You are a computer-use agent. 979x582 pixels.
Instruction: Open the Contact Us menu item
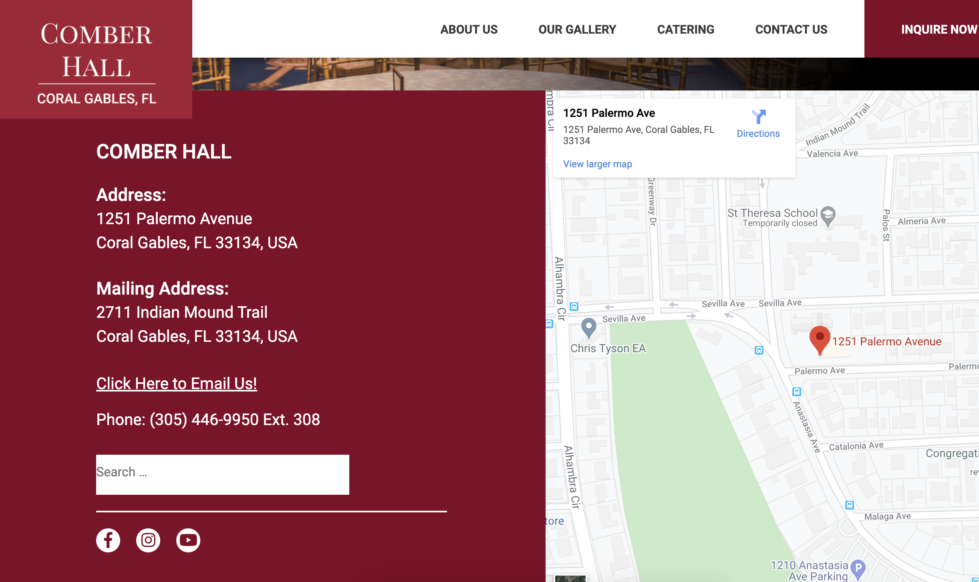click(791, 30)
